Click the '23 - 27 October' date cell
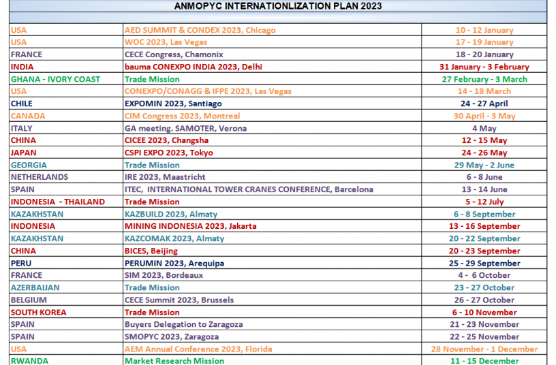 click(x=484, y=288)
